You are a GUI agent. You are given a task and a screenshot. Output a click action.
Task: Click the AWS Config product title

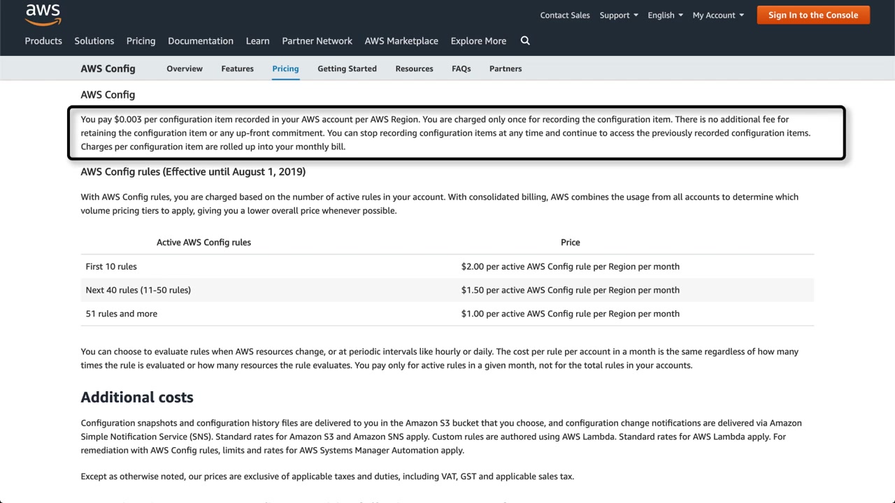click(x=108, y=68)
